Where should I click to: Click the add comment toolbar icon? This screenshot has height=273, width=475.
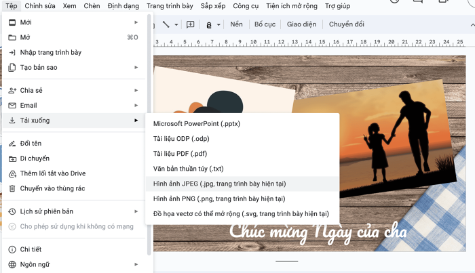(x=190, y=24)
